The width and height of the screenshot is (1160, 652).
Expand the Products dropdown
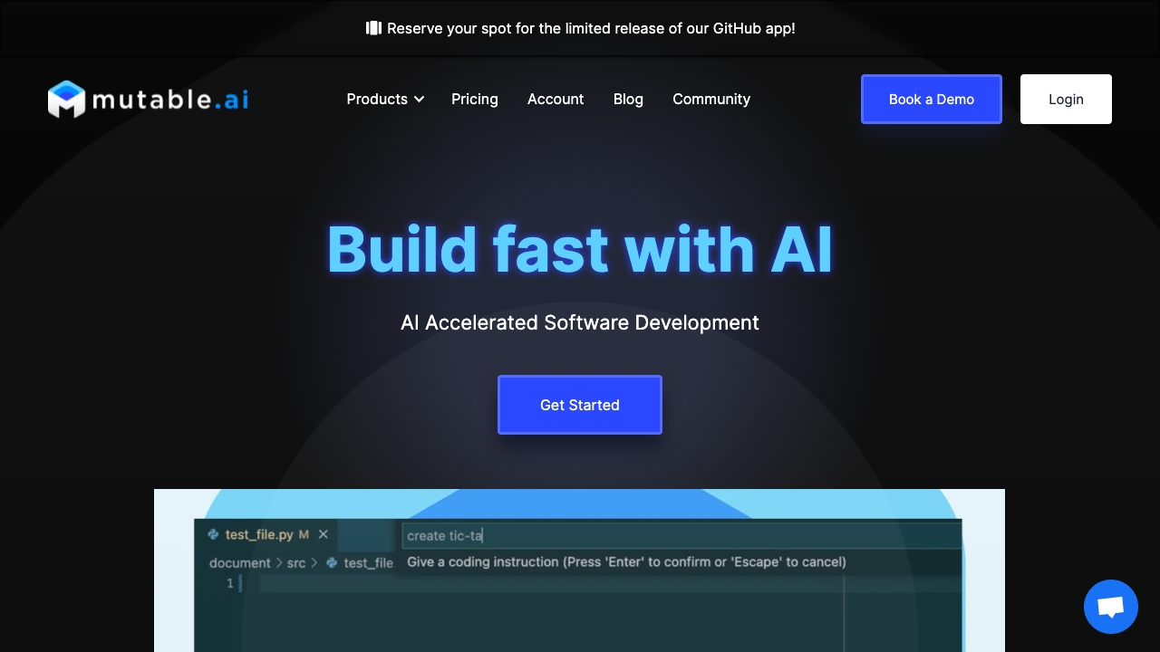[384, 100]
